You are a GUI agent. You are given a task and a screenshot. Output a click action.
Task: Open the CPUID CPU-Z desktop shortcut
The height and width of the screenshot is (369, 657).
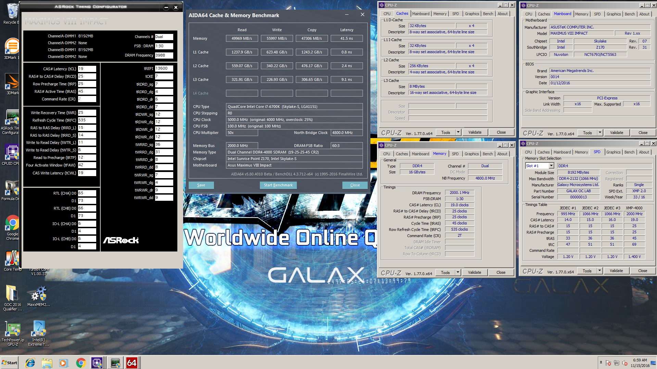[x=12, y=155]
